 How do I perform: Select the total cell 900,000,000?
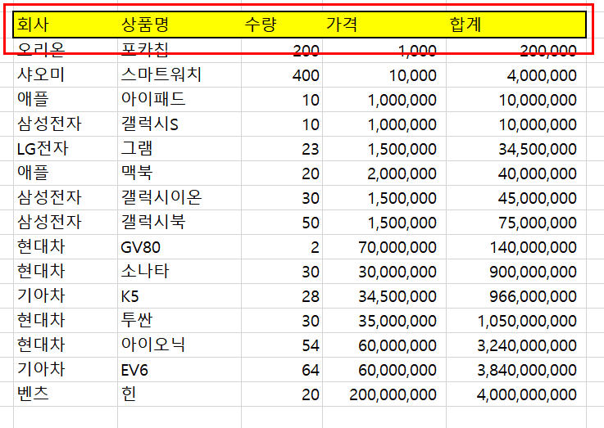click(x=515, y=272)
